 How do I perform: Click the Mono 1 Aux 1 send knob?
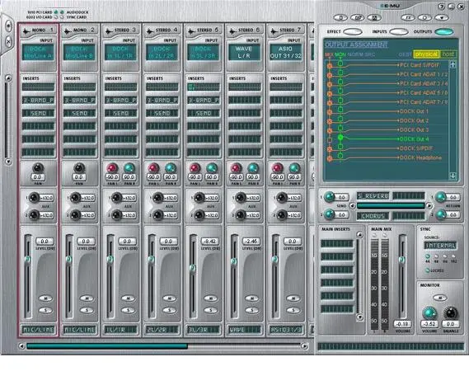(34, 198)
